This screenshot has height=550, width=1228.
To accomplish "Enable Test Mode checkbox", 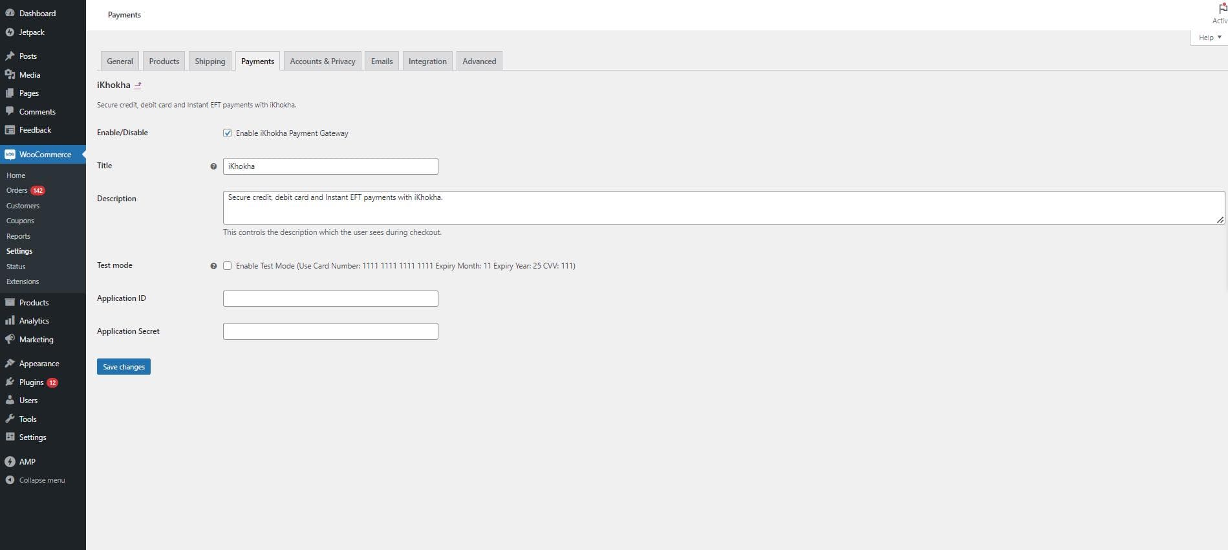I will coord(228,266).
